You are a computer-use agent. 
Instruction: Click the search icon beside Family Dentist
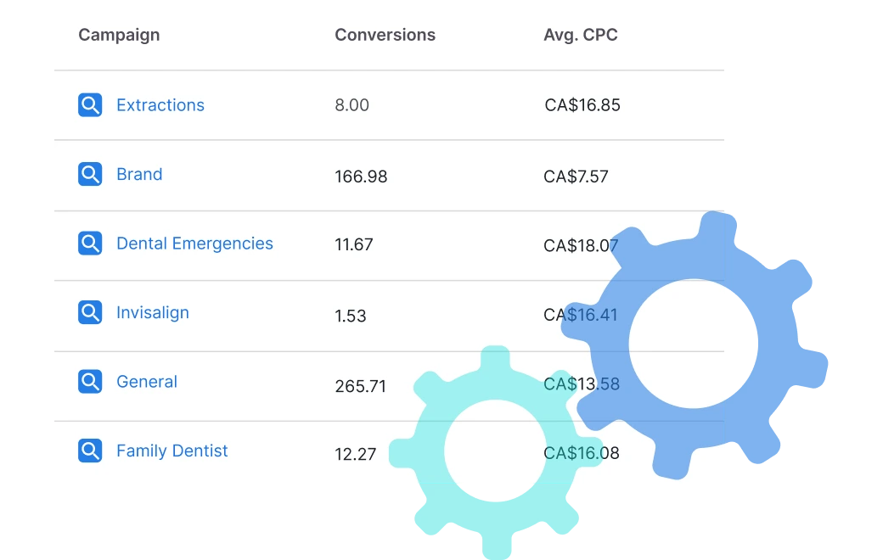90,451
